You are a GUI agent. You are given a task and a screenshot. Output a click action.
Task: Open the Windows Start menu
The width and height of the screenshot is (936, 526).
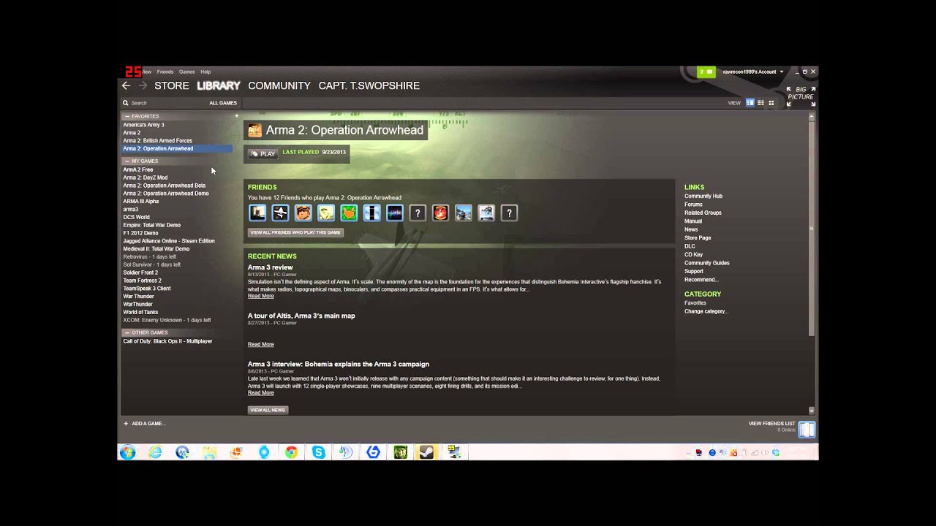click(128, 452)
